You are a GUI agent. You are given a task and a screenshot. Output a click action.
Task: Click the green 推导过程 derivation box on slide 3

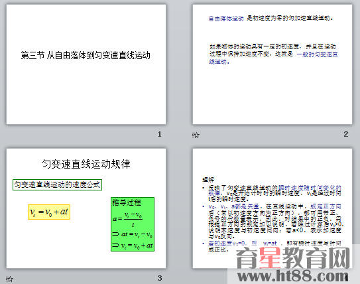tap(133, 224)
